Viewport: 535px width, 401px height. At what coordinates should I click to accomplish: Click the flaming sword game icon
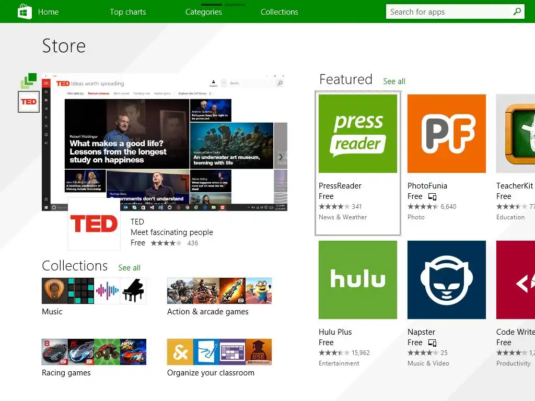pos(232,291)
